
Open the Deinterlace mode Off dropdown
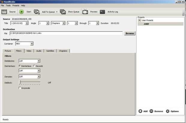tap(39, 71)
